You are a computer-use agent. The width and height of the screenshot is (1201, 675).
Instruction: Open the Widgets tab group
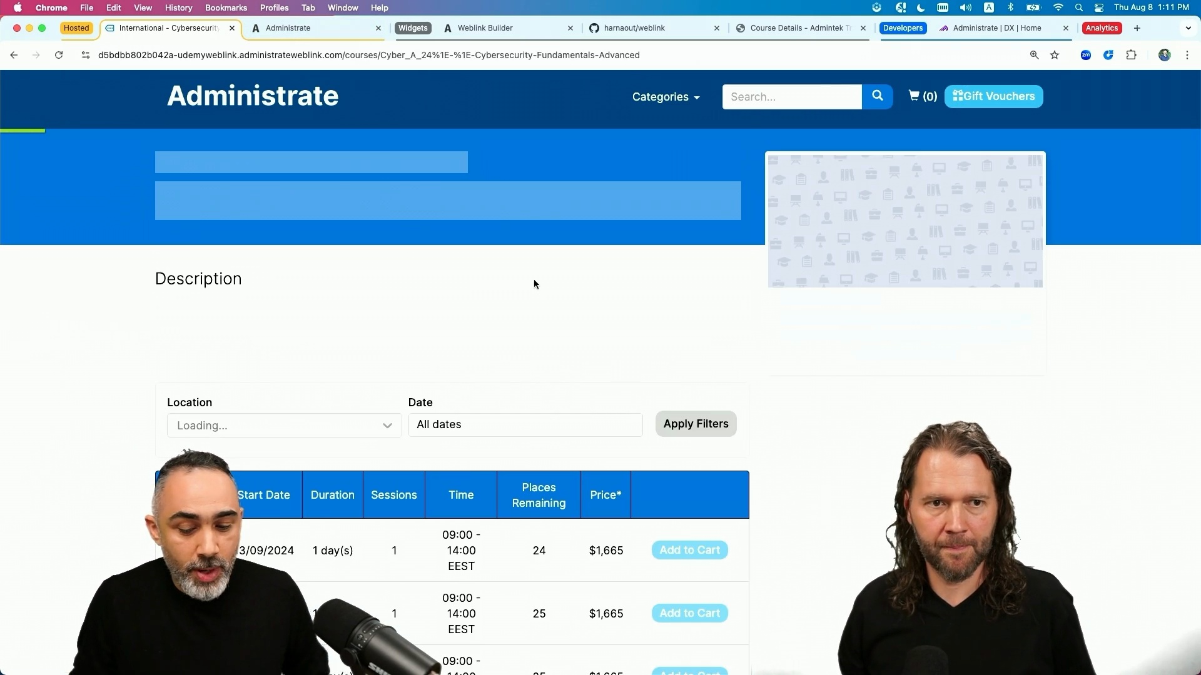pyautogui.click(x=413, y=28)
